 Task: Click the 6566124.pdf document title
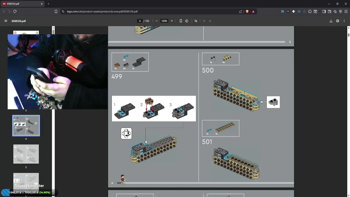pyautogui.click(x=19, y=21)
